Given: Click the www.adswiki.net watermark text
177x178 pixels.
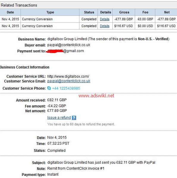Looking at the screenshot, I should (x=96, y=96).
